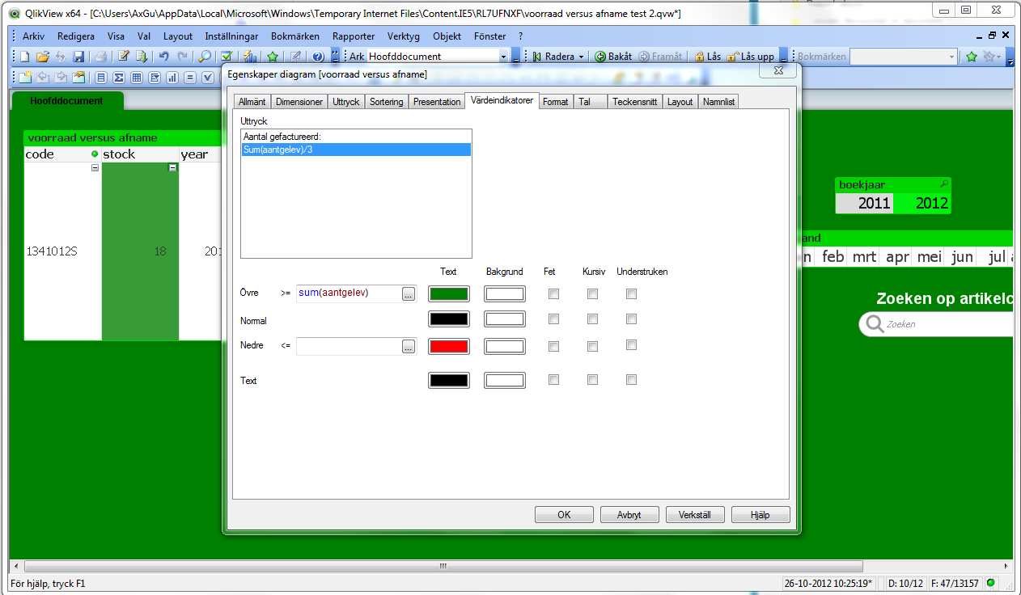The height and width of the screenshot is (595, 1021).
Task: Pick the Normal row background color swatch
Action: pyautogui.click(x=505, y=319)
